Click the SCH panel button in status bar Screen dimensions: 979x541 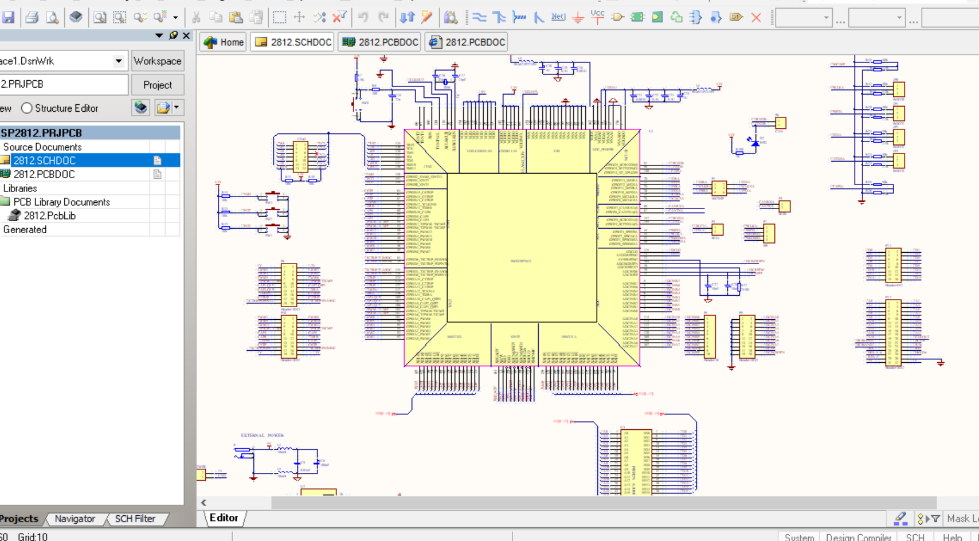click(x=915, y=536)
